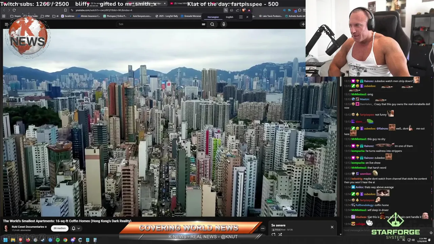Screen dimensions: 434x244
Task: Open translate popup options menu icon
Action: (241, 17)
